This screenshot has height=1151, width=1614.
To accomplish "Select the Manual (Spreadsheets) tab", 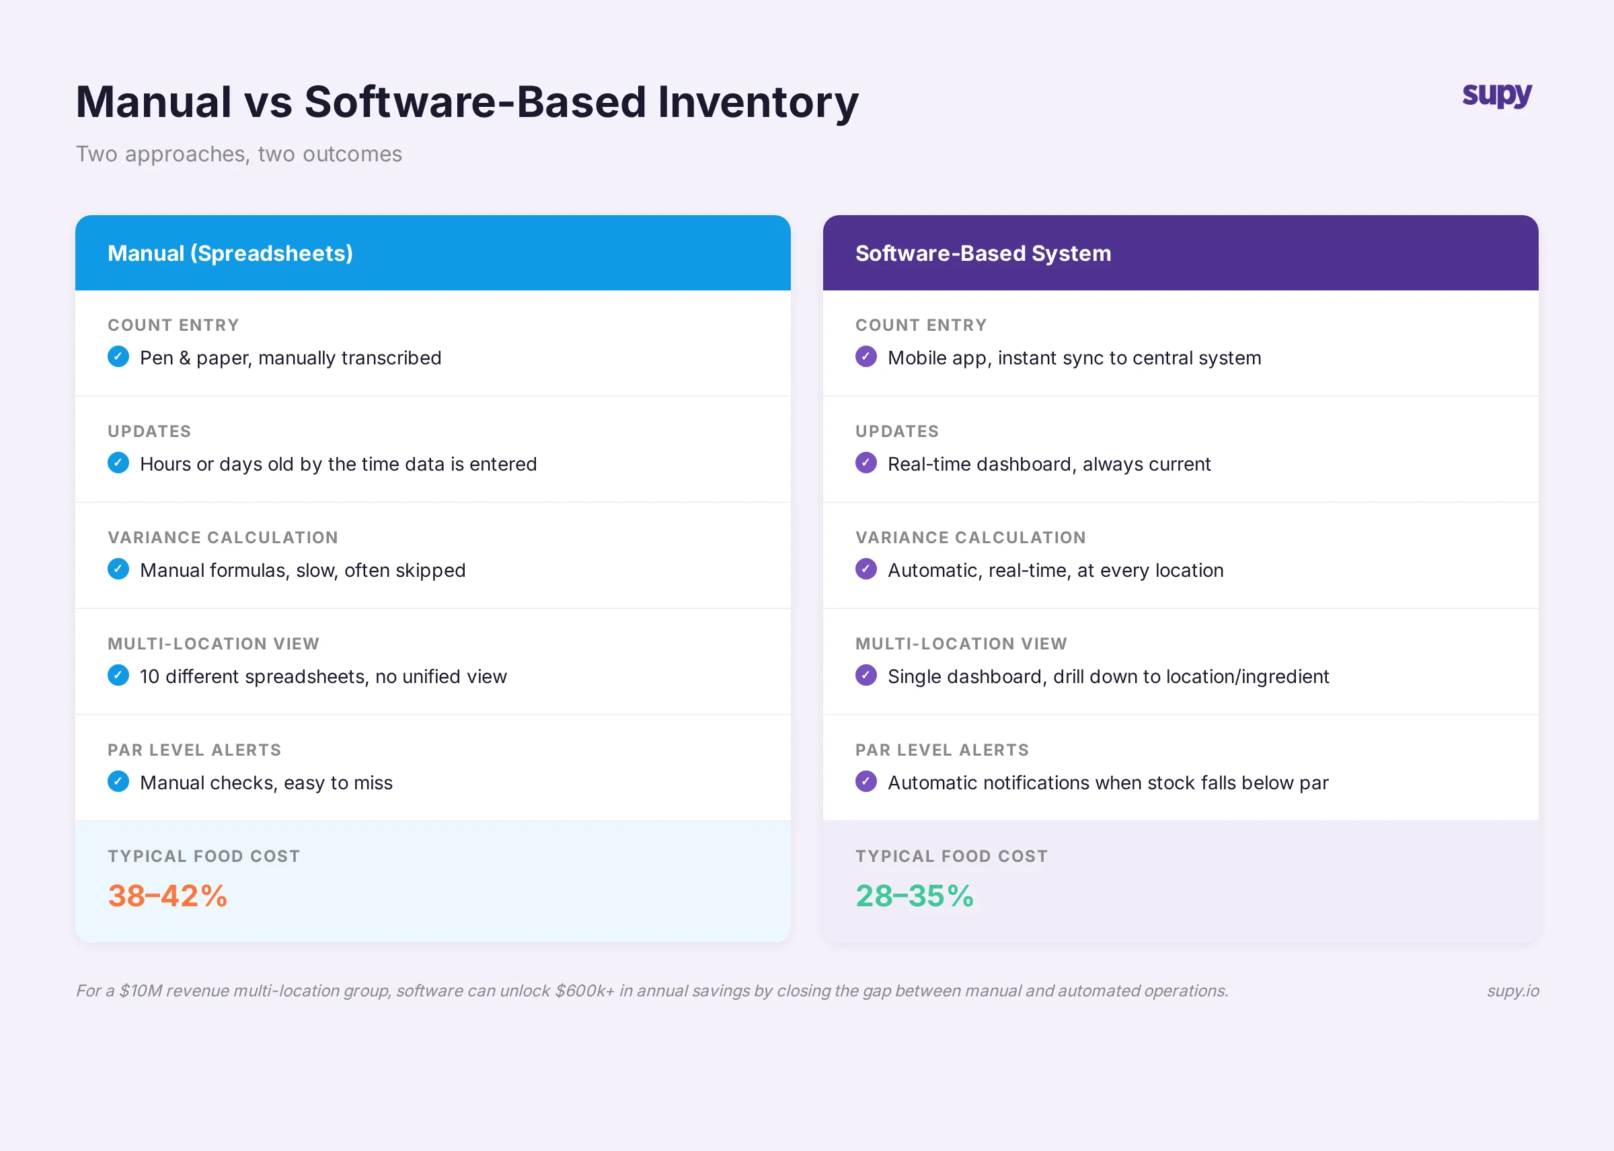I will 231,253.
